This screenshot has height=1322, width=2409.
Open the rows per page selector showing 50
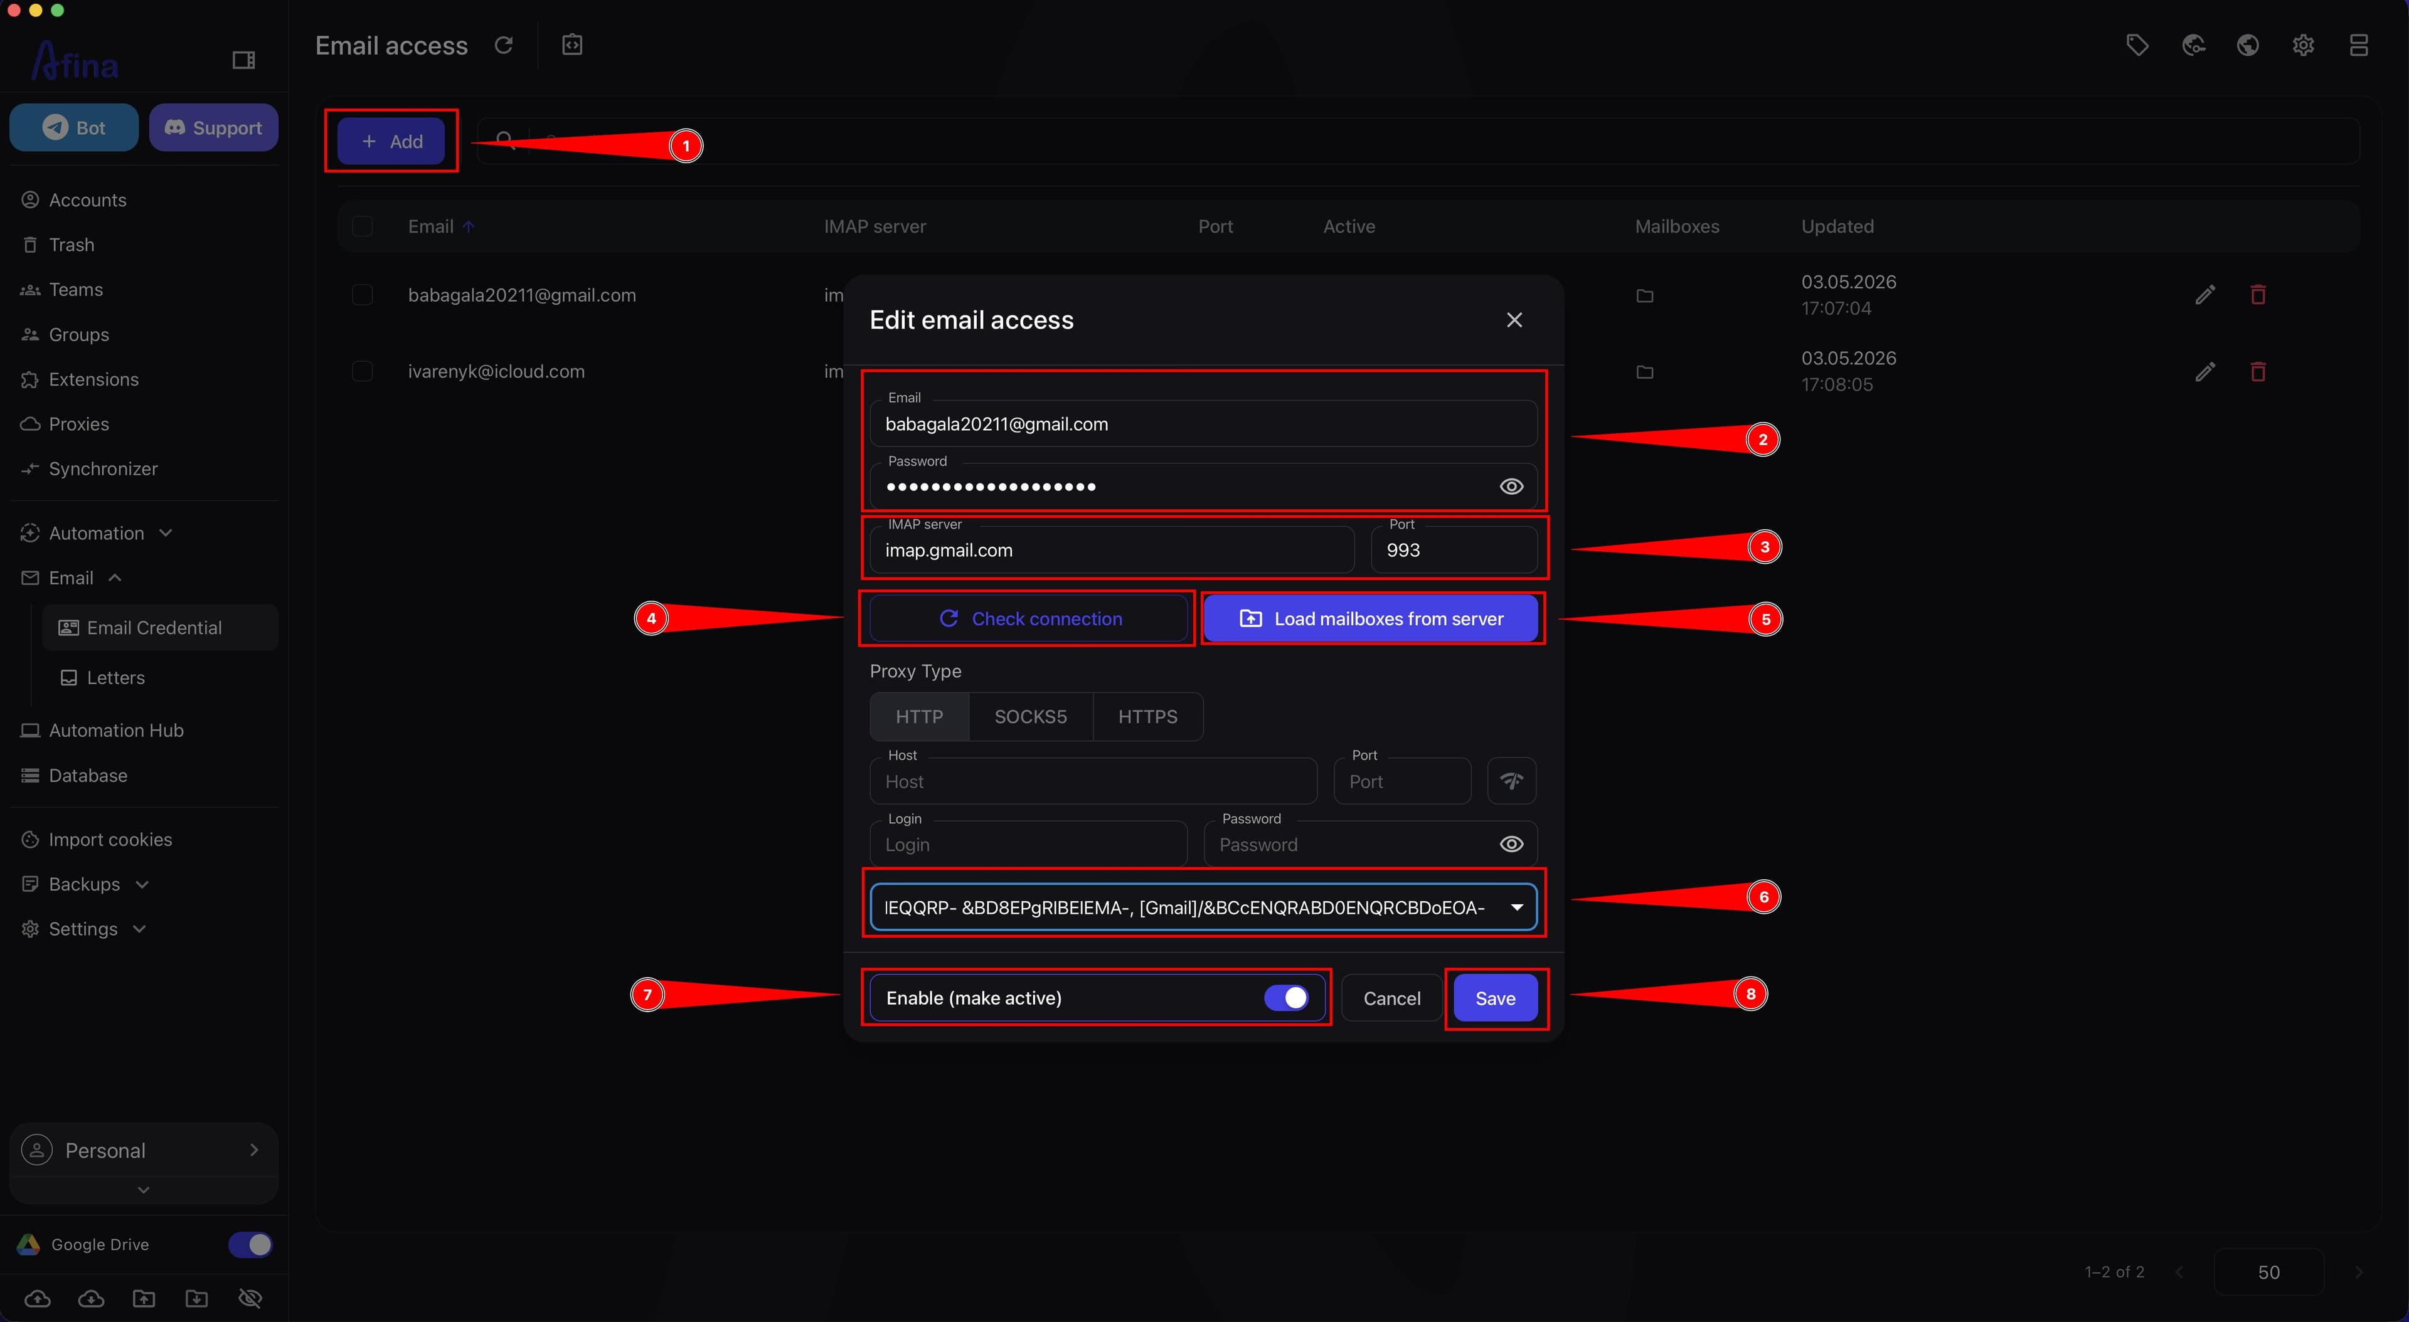point(2268,1271)
